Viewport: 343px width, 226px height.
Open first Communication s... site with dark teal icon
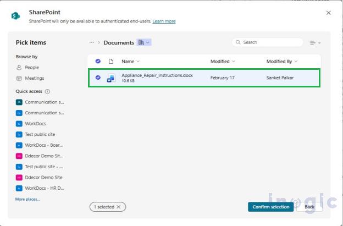pos(40,102)
